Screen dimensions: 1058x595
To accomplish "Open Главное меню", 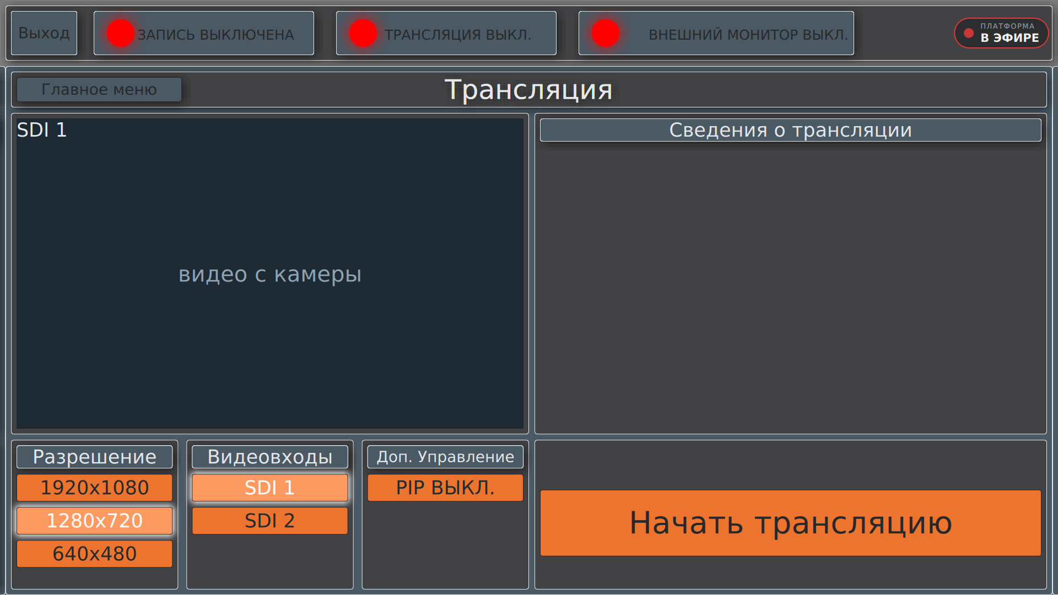I will coord(99,89).
